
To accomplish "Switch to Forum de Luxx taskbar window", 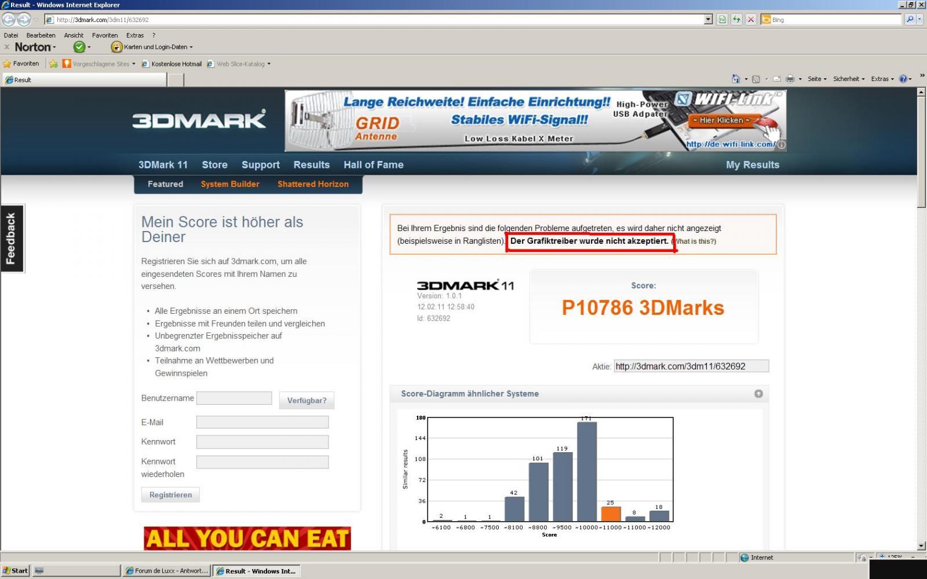I will click(167, 571).
